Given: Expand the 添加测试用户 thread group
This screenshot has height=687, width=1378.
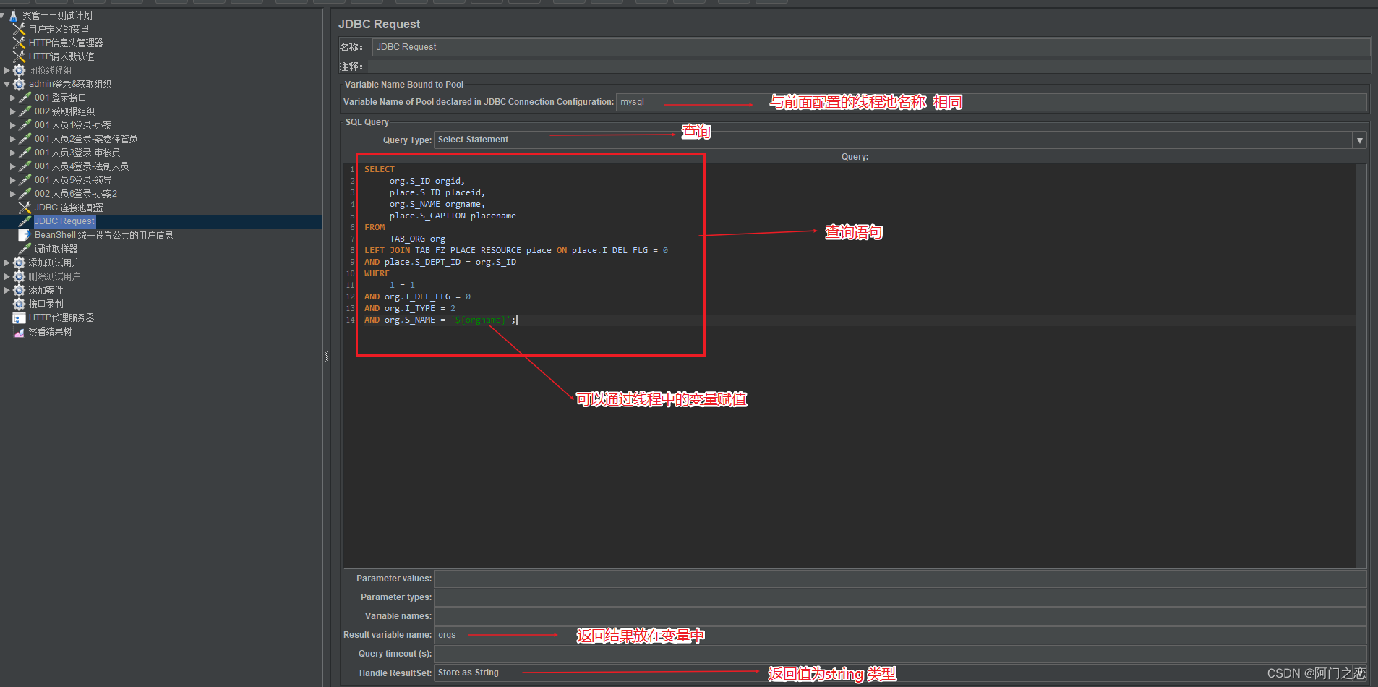Looking at the screenshot, I should click(7, 263).
